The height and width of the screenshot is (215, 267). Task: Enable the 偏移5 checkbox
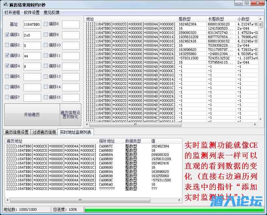pyautogui.click(x=8, y=77)
